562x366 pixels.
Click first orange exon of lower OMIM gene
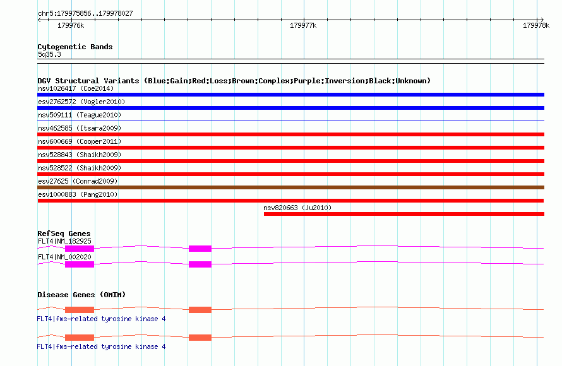coord(80,338)
